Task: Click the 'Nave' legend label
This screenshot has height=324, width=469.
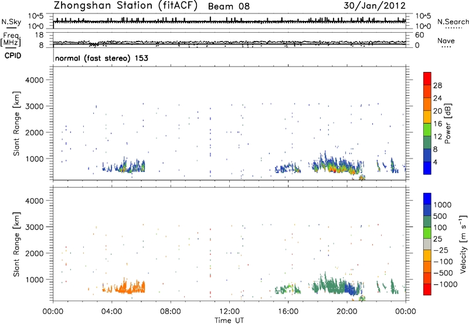Action: pos(446,40)
